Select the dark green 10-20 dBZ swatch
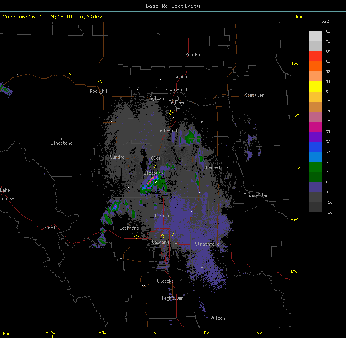The image size is (346, 338). (x=315, y=177)
